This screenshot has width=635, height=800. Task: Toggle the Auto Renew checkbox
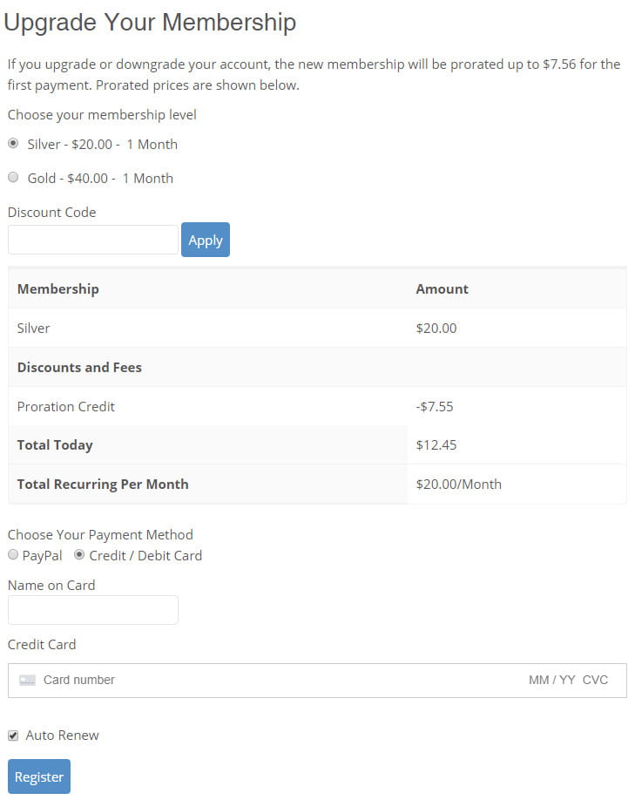pos(13,736)
